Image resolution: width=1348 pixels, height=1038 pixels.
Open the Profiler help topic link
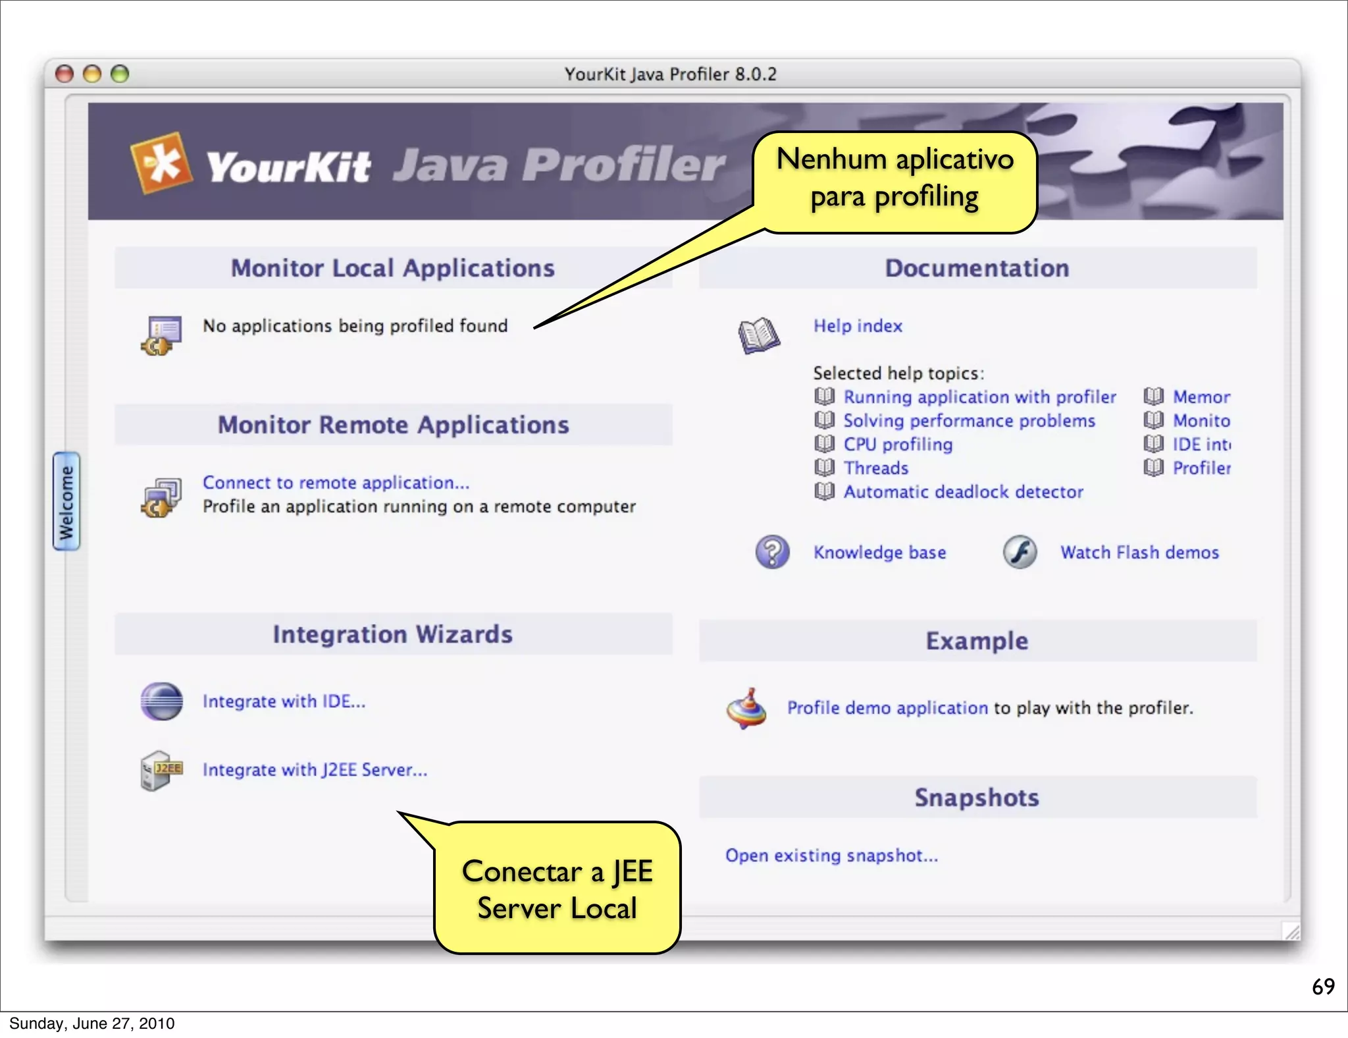coord(1202,468)
